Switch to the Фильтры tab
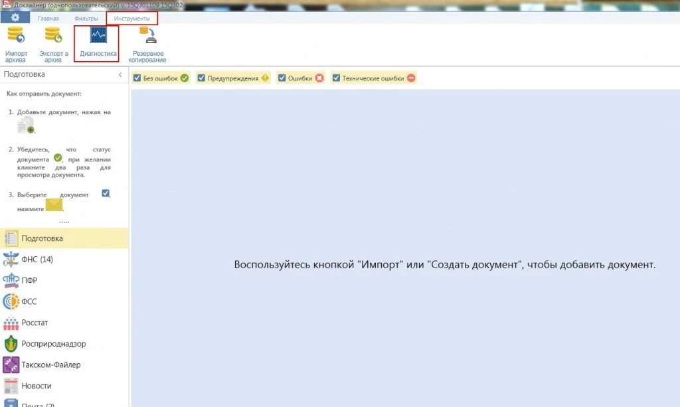Image resolution: width=680 pixels, height=407 pixels. click(86, 19)
